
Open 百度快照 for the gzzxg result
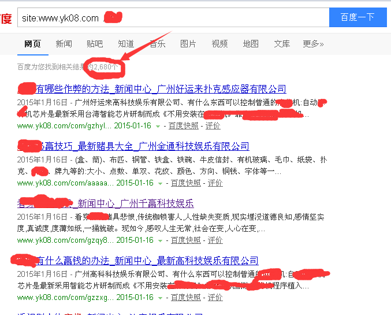186,297
